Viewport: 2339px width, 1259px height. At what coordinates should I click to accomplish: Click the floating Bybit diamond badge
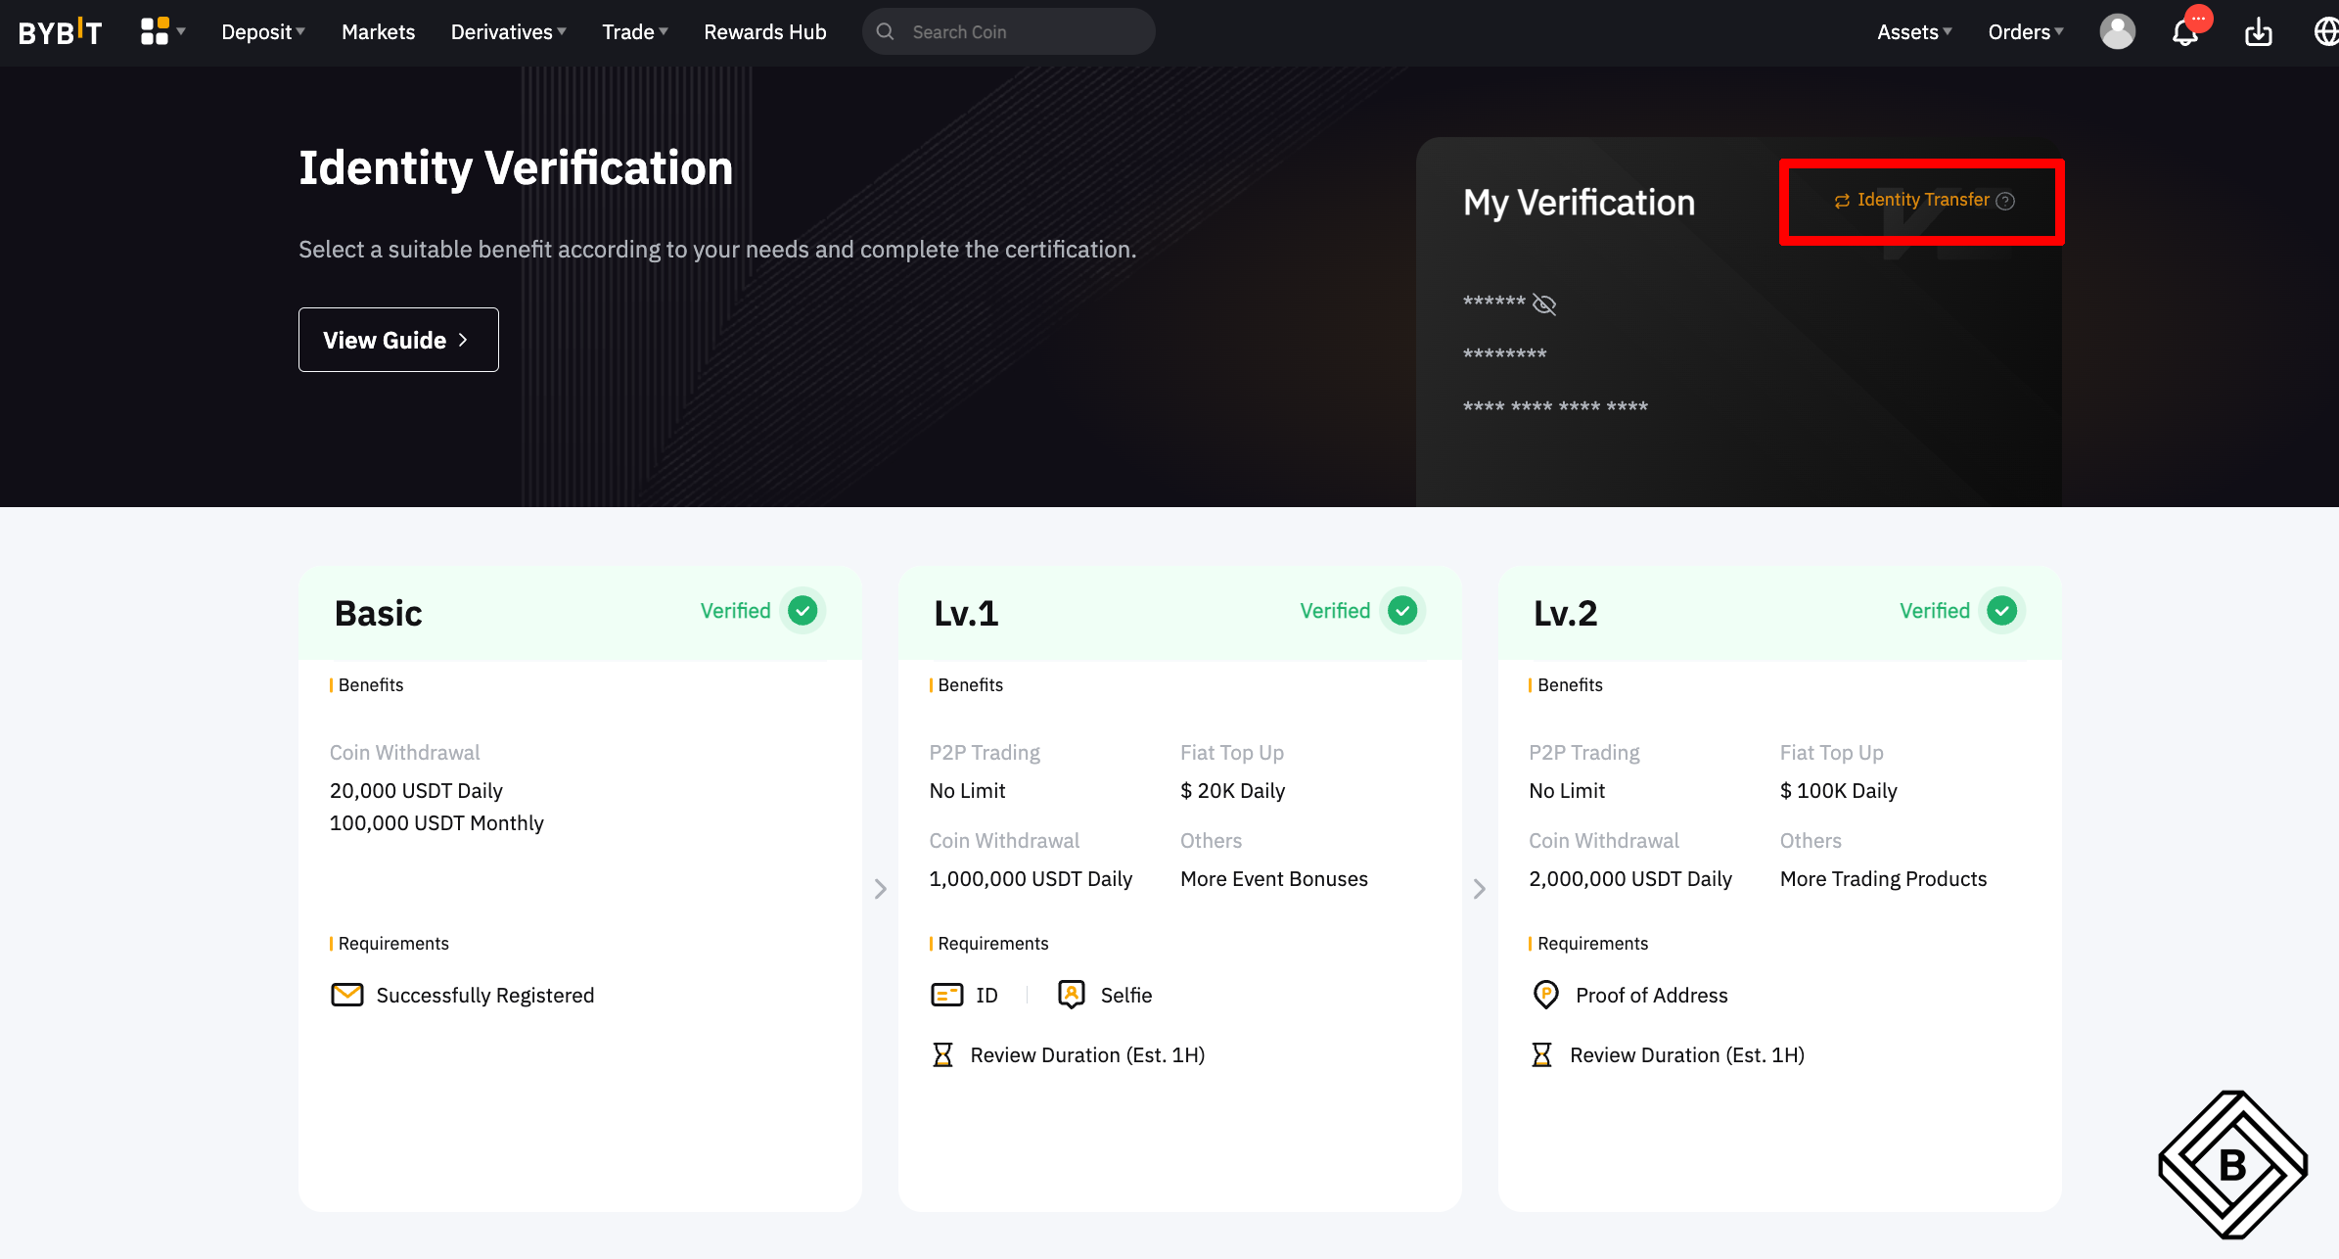click(2232, 1164)
